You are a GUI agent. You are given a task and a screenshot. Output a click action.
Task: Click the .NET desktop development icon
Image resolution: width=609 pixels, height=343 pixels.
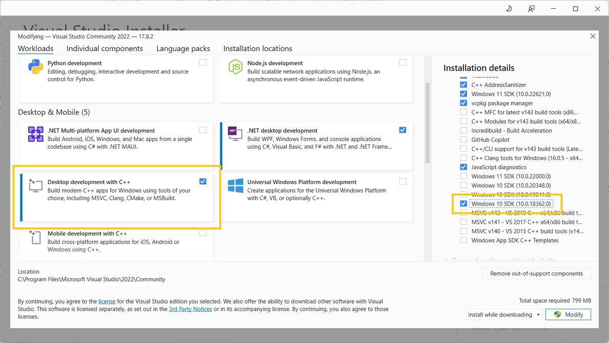tap(235, 134)
